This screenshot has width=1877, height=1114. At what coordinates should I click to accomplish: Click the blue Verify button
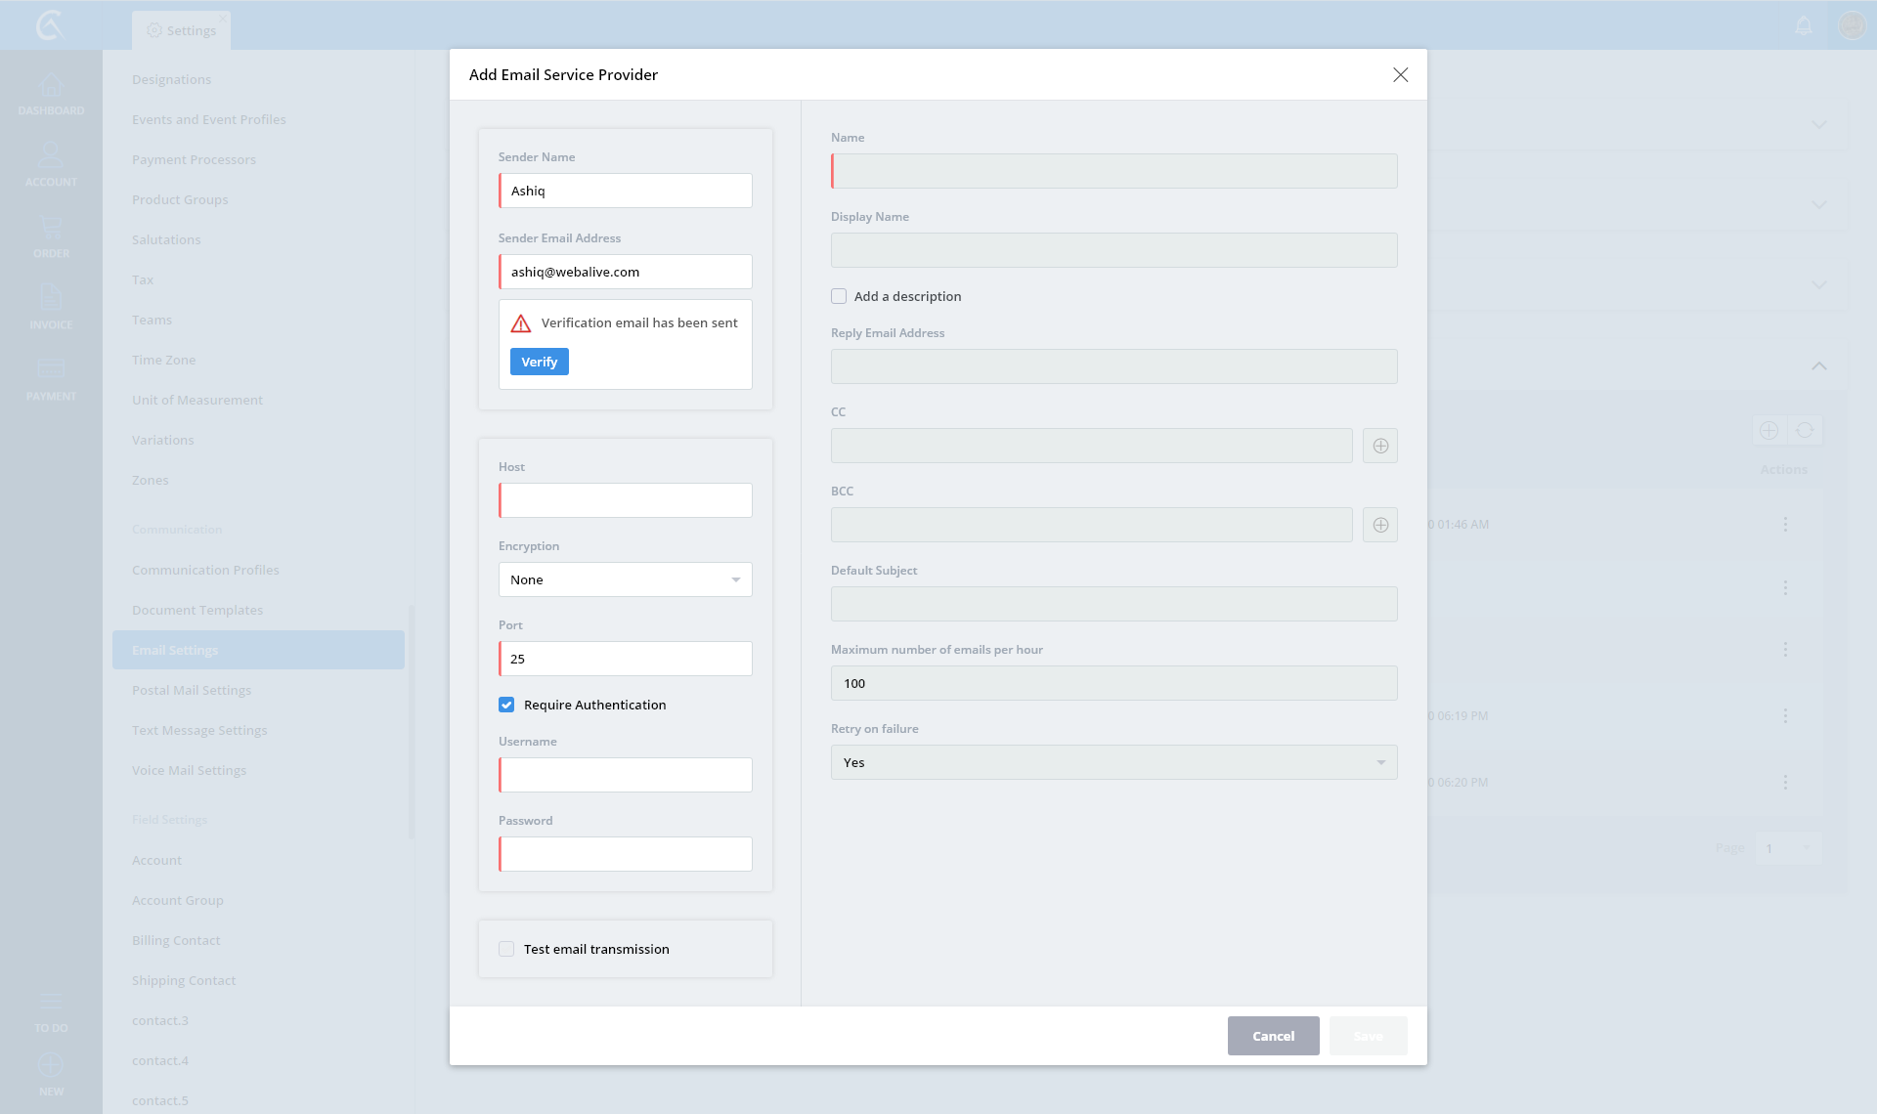[539, 362]
